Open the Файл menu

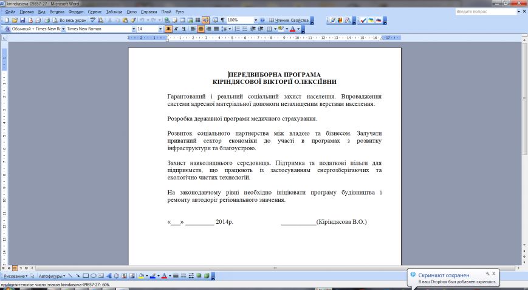click(10, 12)
